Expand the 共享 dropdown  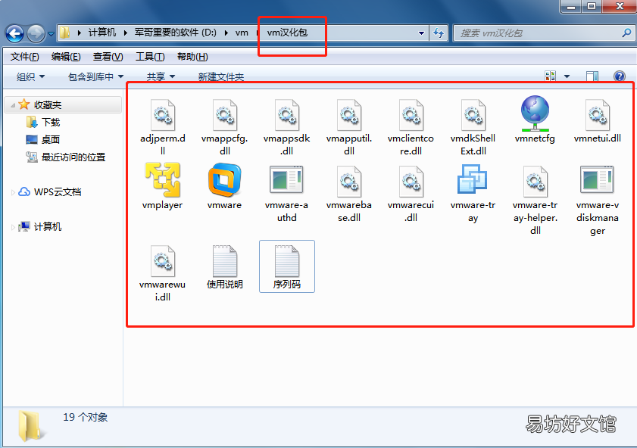[x=161, y=76]
